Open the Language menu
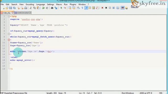 click(40, 4)
